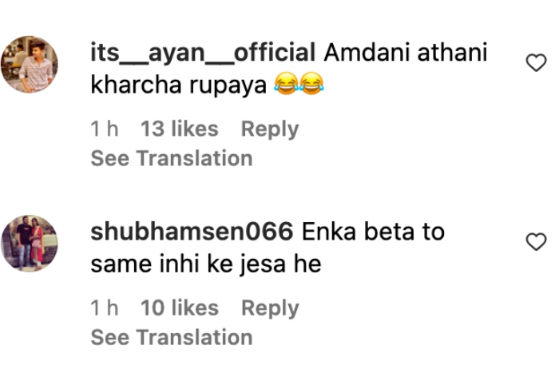Screen dimensions: 559x377
Task: Open its__ayan__official profile picture
Action: (30, 64)
